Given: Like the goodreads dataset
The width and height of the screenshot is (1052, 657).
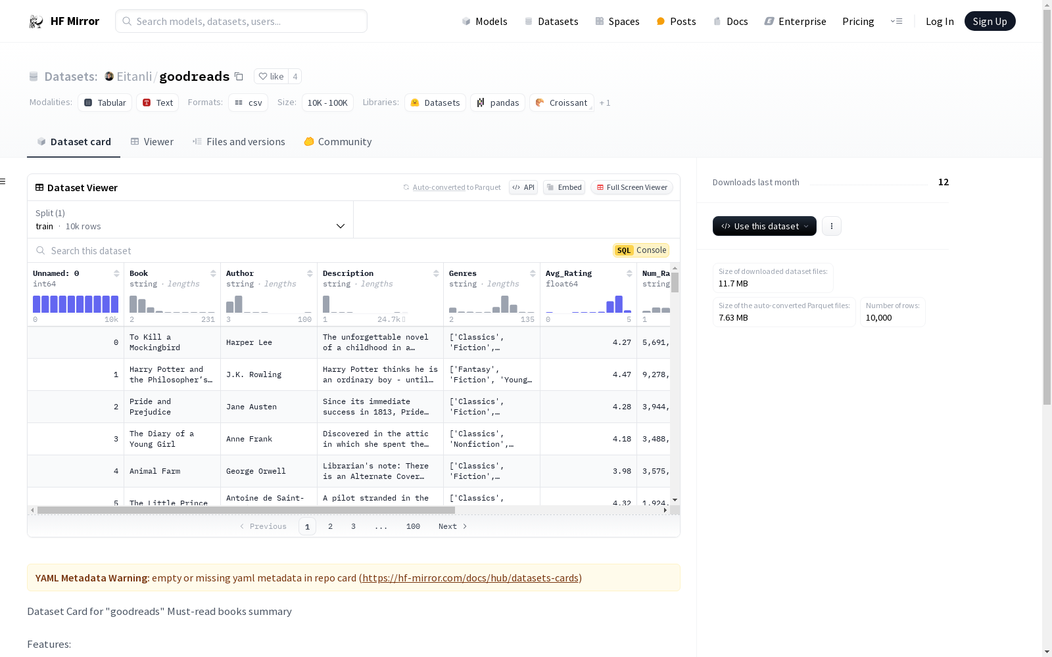Looking at the screenshot, I should (x=271, y=76).
